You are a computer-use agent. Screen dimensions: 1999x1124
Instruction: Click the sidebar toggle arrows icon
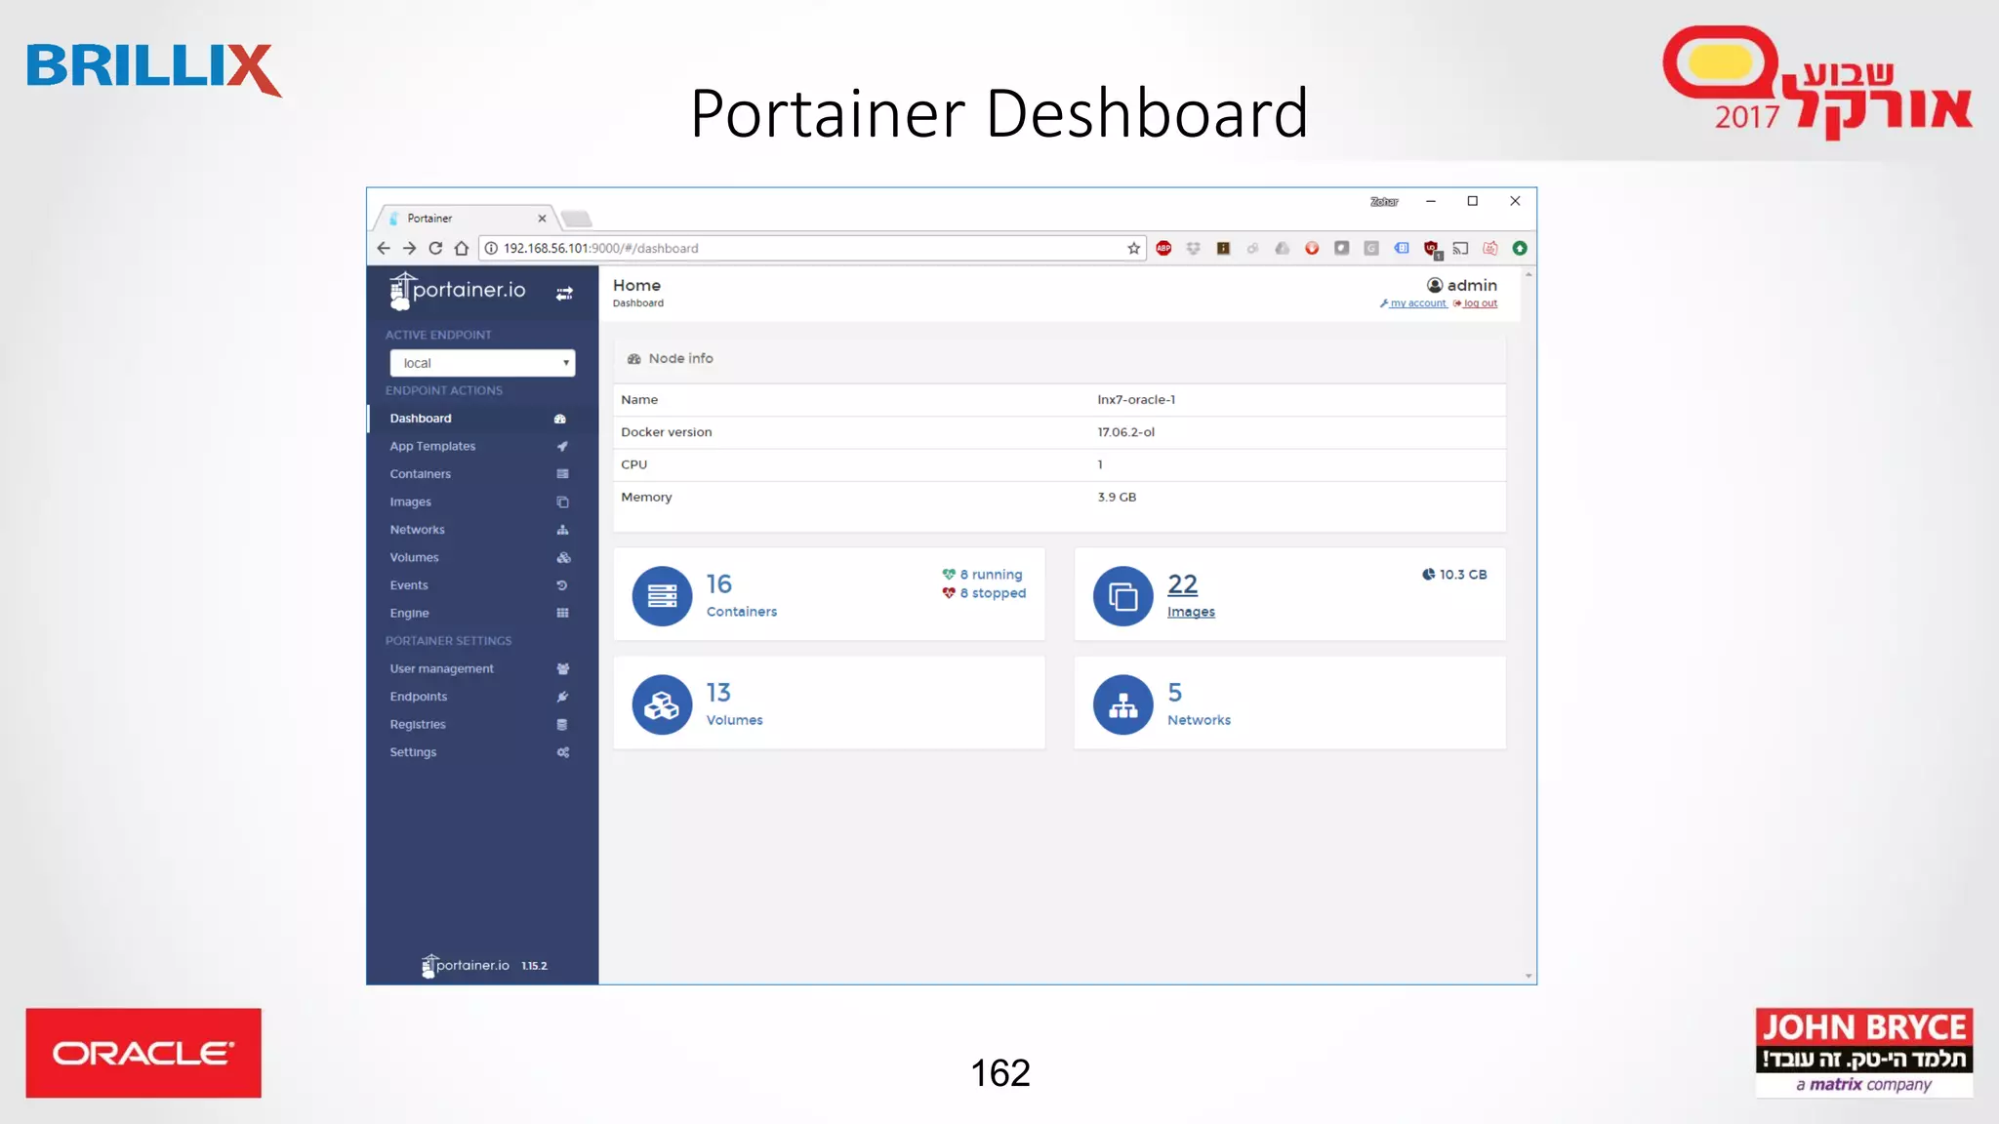564,293
